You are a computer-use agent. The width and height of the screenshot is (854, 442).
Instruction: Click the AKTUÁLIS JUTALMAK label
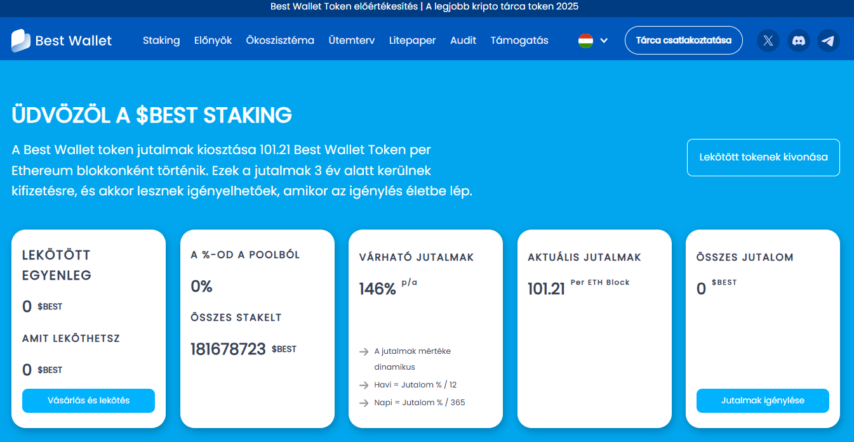pyautogui.click(x=585, y=257)
